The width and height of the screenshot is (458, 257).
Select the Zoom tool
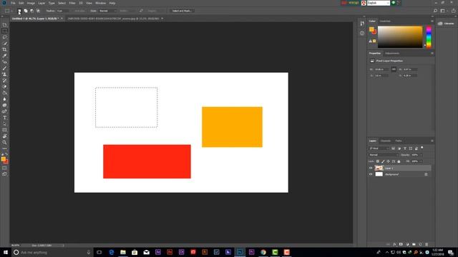click(4, 143)
